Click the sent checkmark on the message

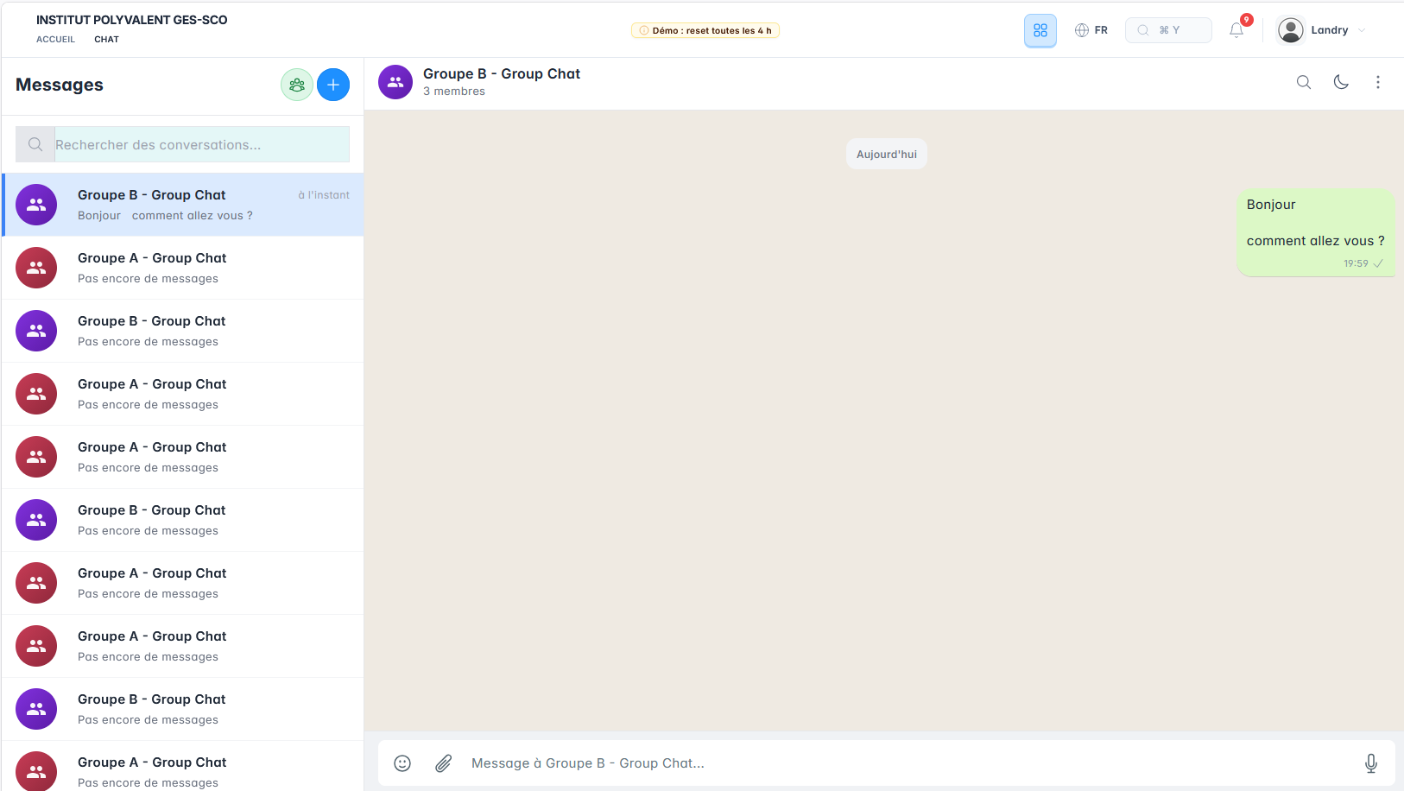pos(1378,264)
